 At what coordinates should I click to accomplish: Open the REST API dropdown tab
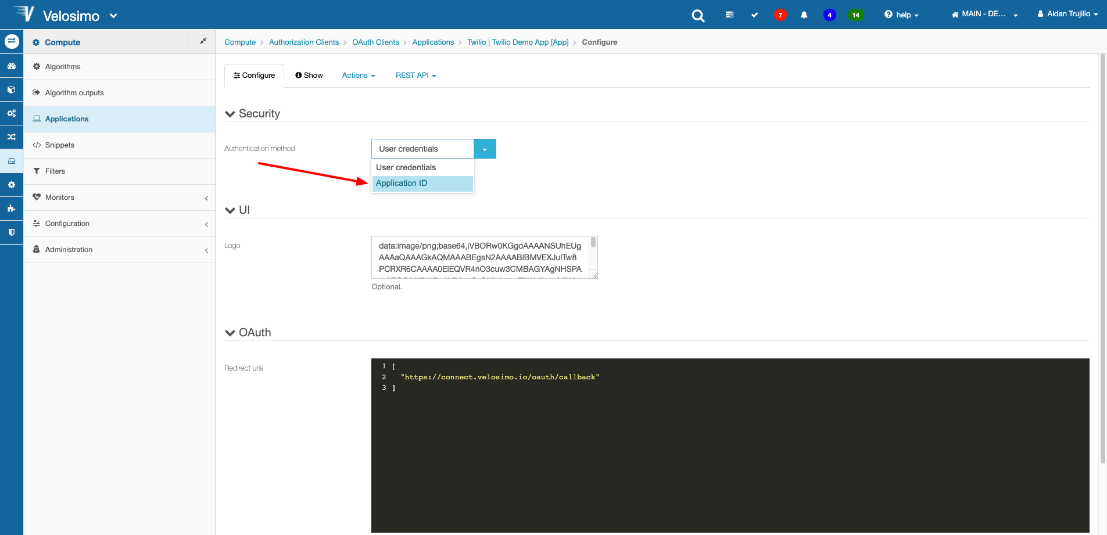click(415, 76)
